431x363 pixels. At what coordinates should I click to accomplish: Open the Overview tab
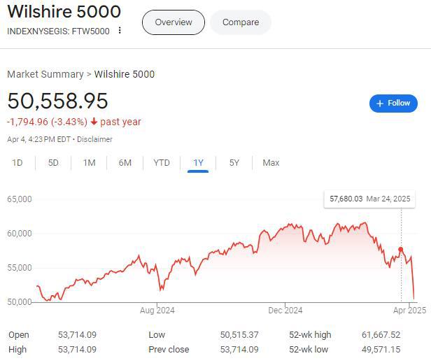point(174,22)
